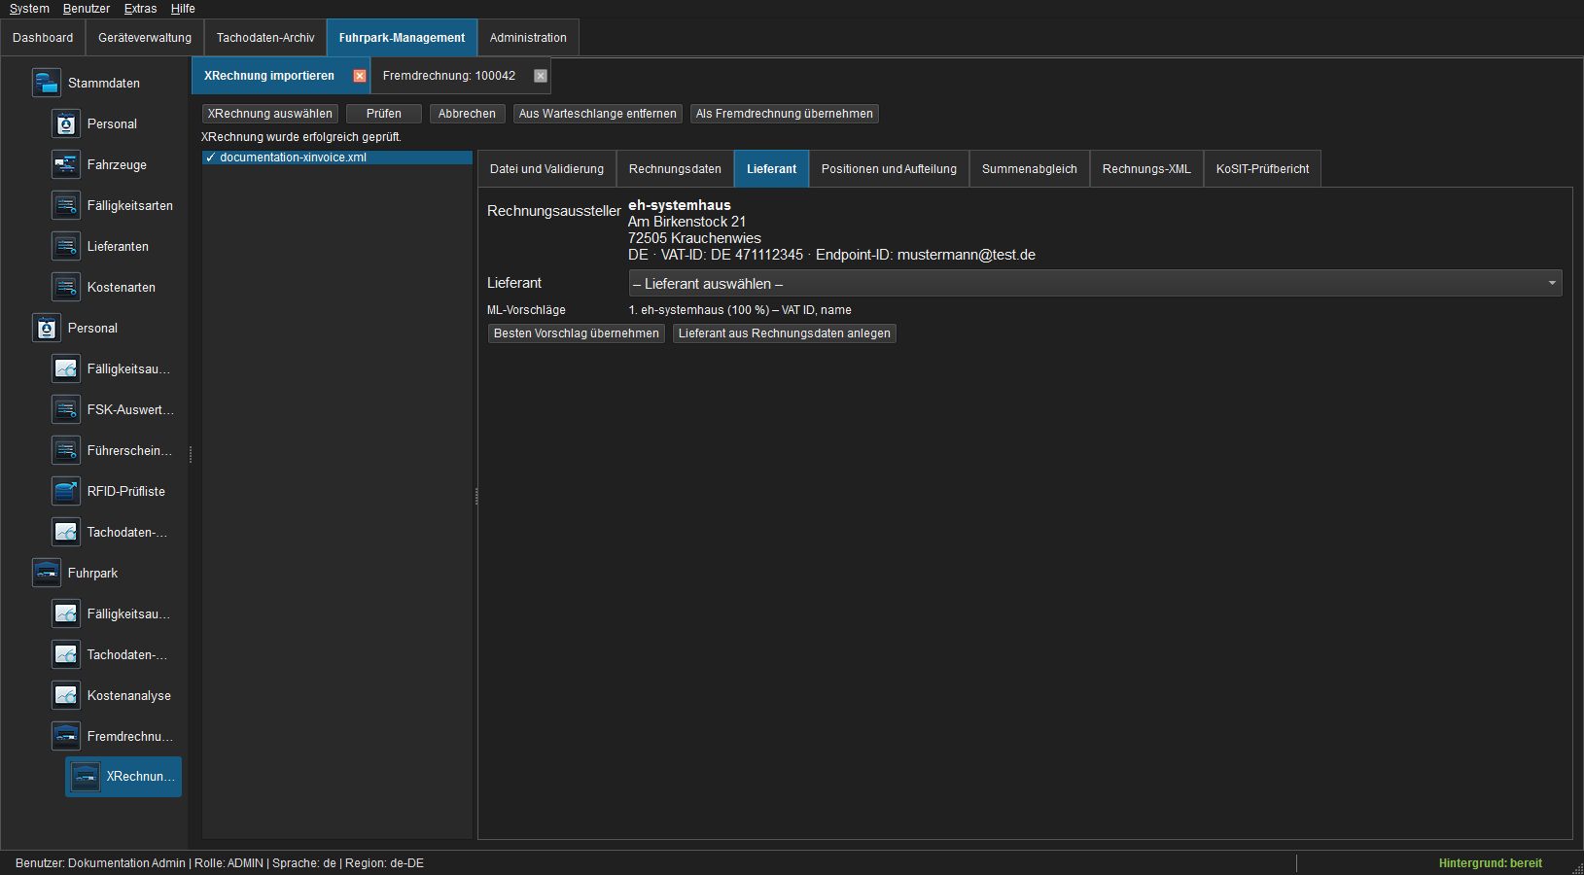Viewport: 1584px width, 875px height.
Task: Switch to the Summenabgleich tab
Action: (1029, 169)
